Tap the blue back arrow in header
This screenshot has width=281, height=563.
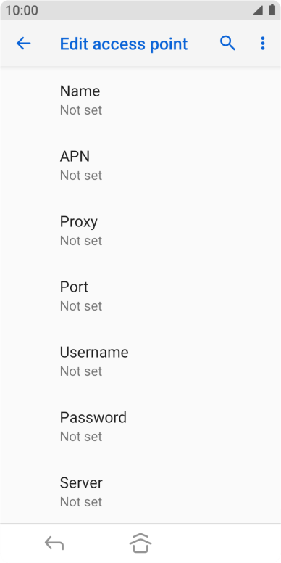click(24, 44)
